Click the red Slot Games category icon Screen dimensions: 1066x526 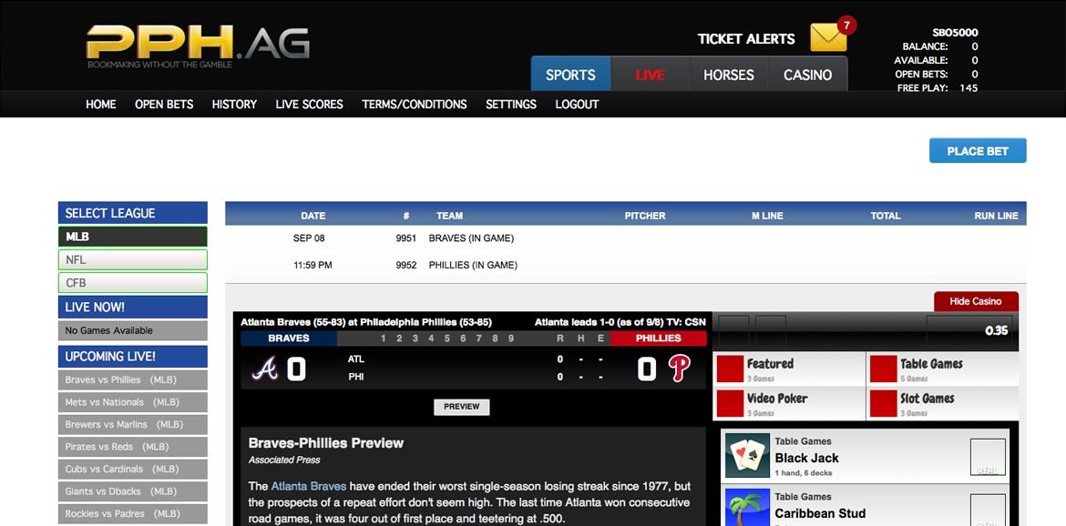(x=884, y=404)
